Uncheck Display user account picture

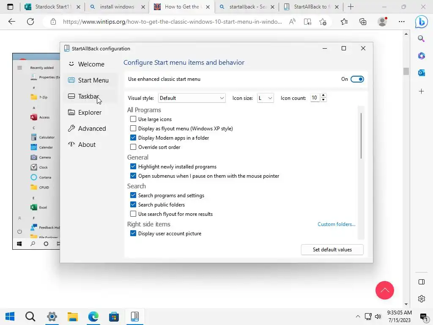point(133,233)
